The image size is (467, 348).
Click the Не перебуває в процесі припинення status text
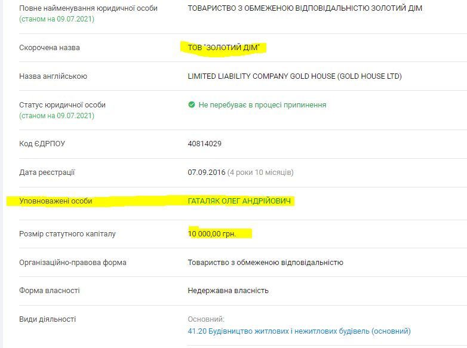click(x=262, y=105)
